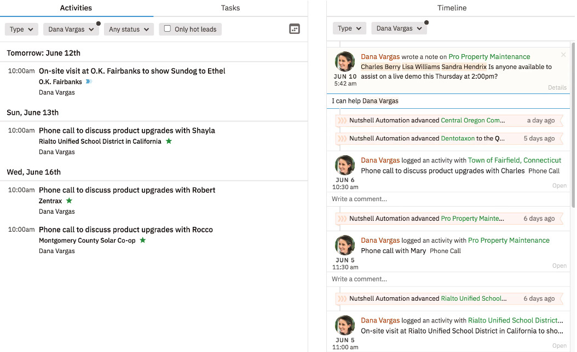This screenshot has width=577, height=352.
Task: Switch to the Tasks tab
Action: [x=230, y=8]
